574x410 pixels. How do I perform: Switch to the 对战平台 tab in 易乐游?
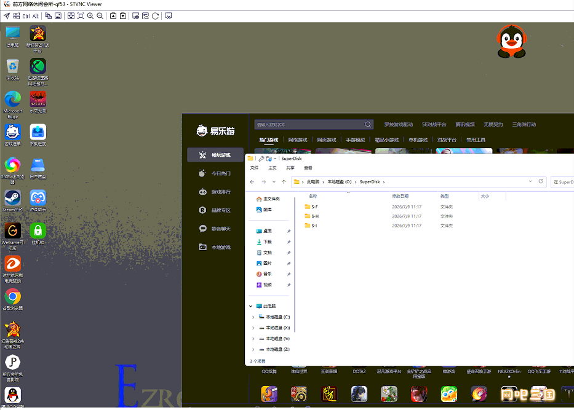(x=447, y=140)
